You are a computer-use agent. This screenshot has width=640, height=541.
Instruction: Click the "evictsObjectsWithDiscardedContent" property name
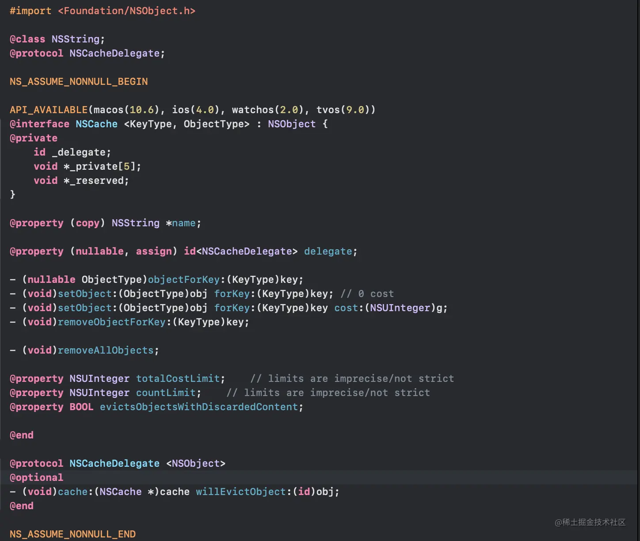(x=199, y=407)
